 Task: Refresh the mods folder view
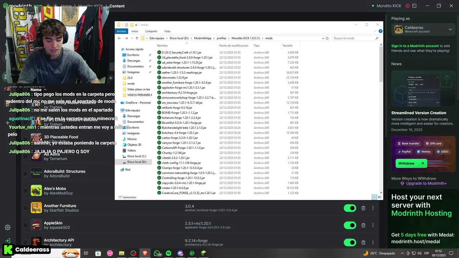(327, 38)
